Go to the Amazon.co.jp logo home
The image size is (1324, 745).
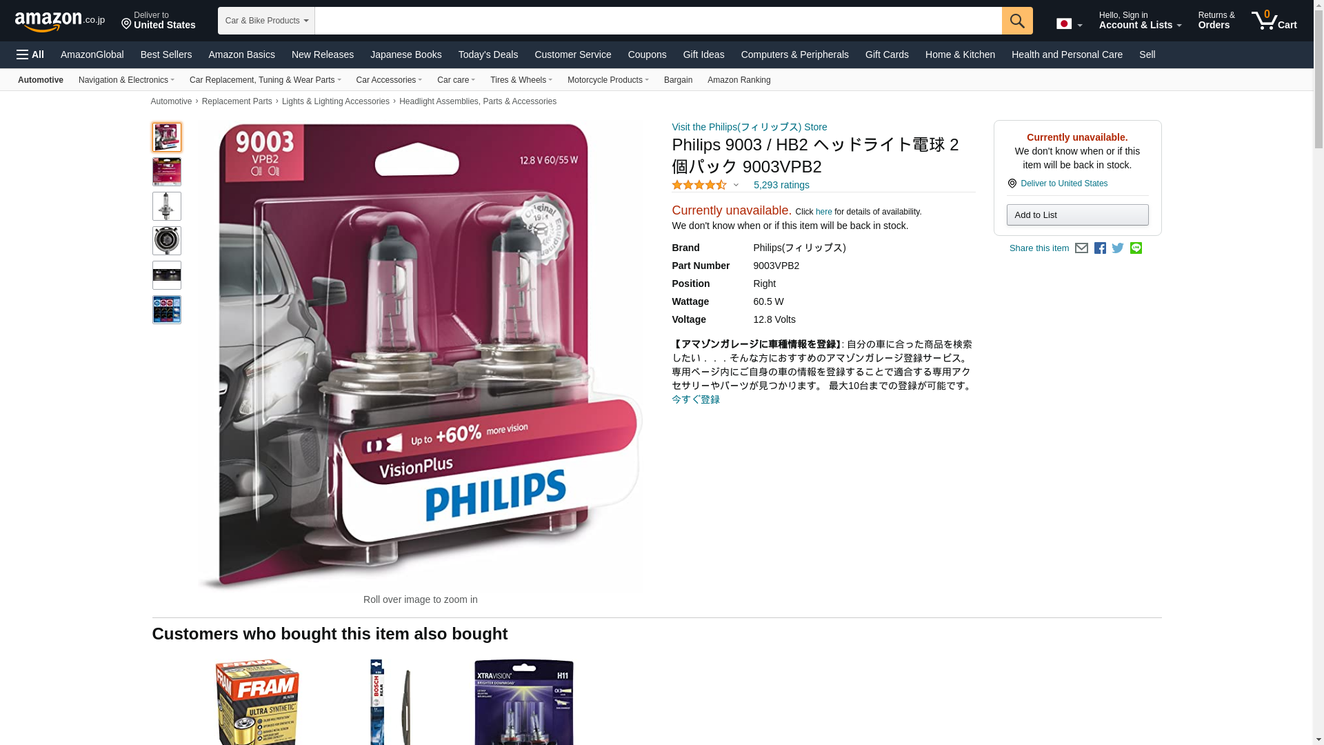pos(60,21)
